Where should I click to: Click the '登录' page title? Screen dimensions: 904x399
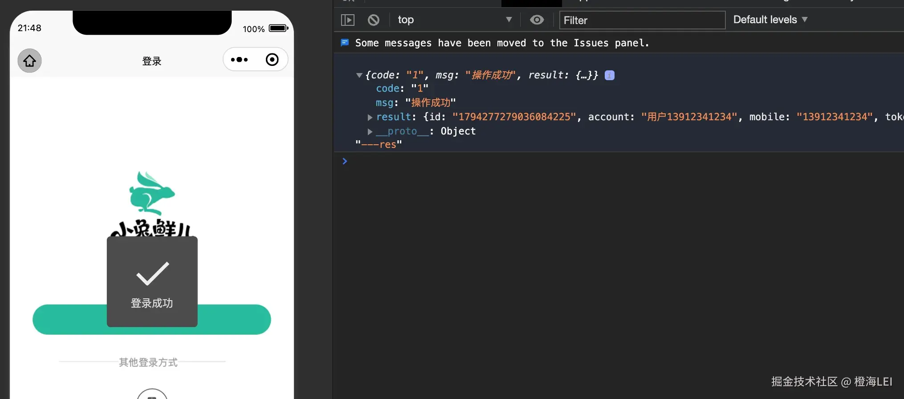(152, 61)
